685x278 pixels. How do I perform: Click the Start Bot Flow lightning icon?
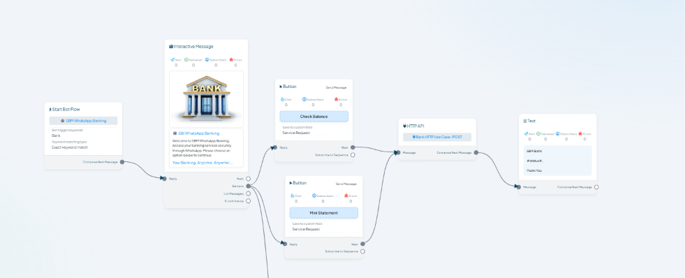point(50,109)
